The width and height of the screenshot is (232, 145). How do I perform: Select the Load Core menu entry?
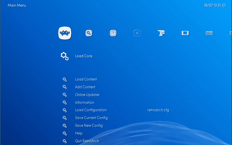coord(84,56)
